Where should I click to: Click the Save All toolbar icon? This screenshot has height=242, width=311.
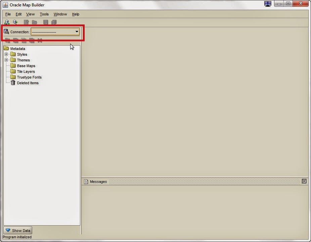point(54,22)
